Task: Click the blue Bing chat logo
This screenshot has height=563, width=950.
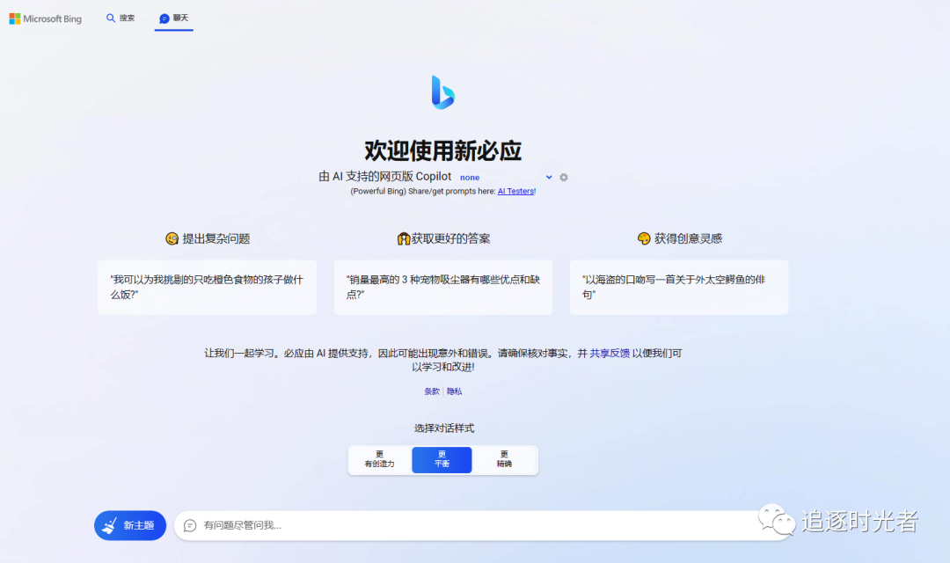Action: tap(442, 92)
